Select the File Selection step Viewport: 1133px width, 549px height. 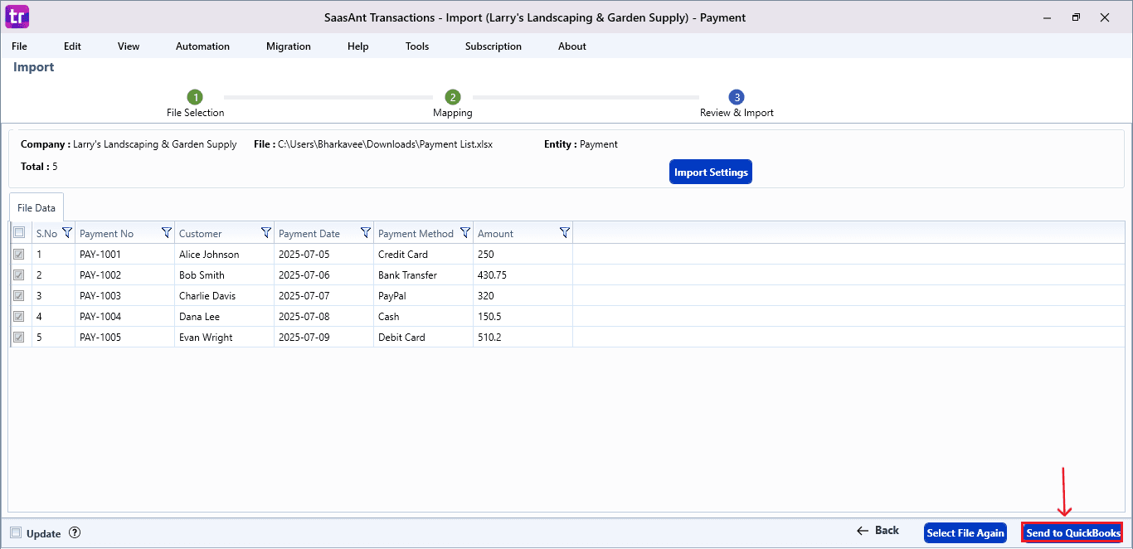point(196,97)
